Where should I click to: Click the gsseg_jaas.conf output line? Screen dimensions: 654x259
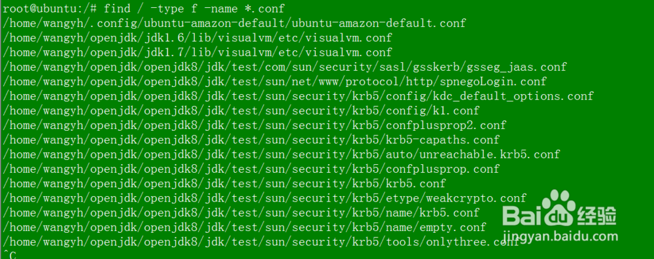[284, 67]
